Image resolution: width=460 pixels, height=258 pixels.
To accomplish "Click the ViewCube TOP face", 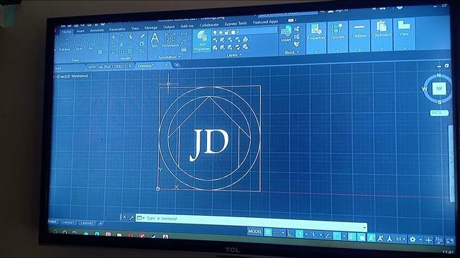I will 439,88.
